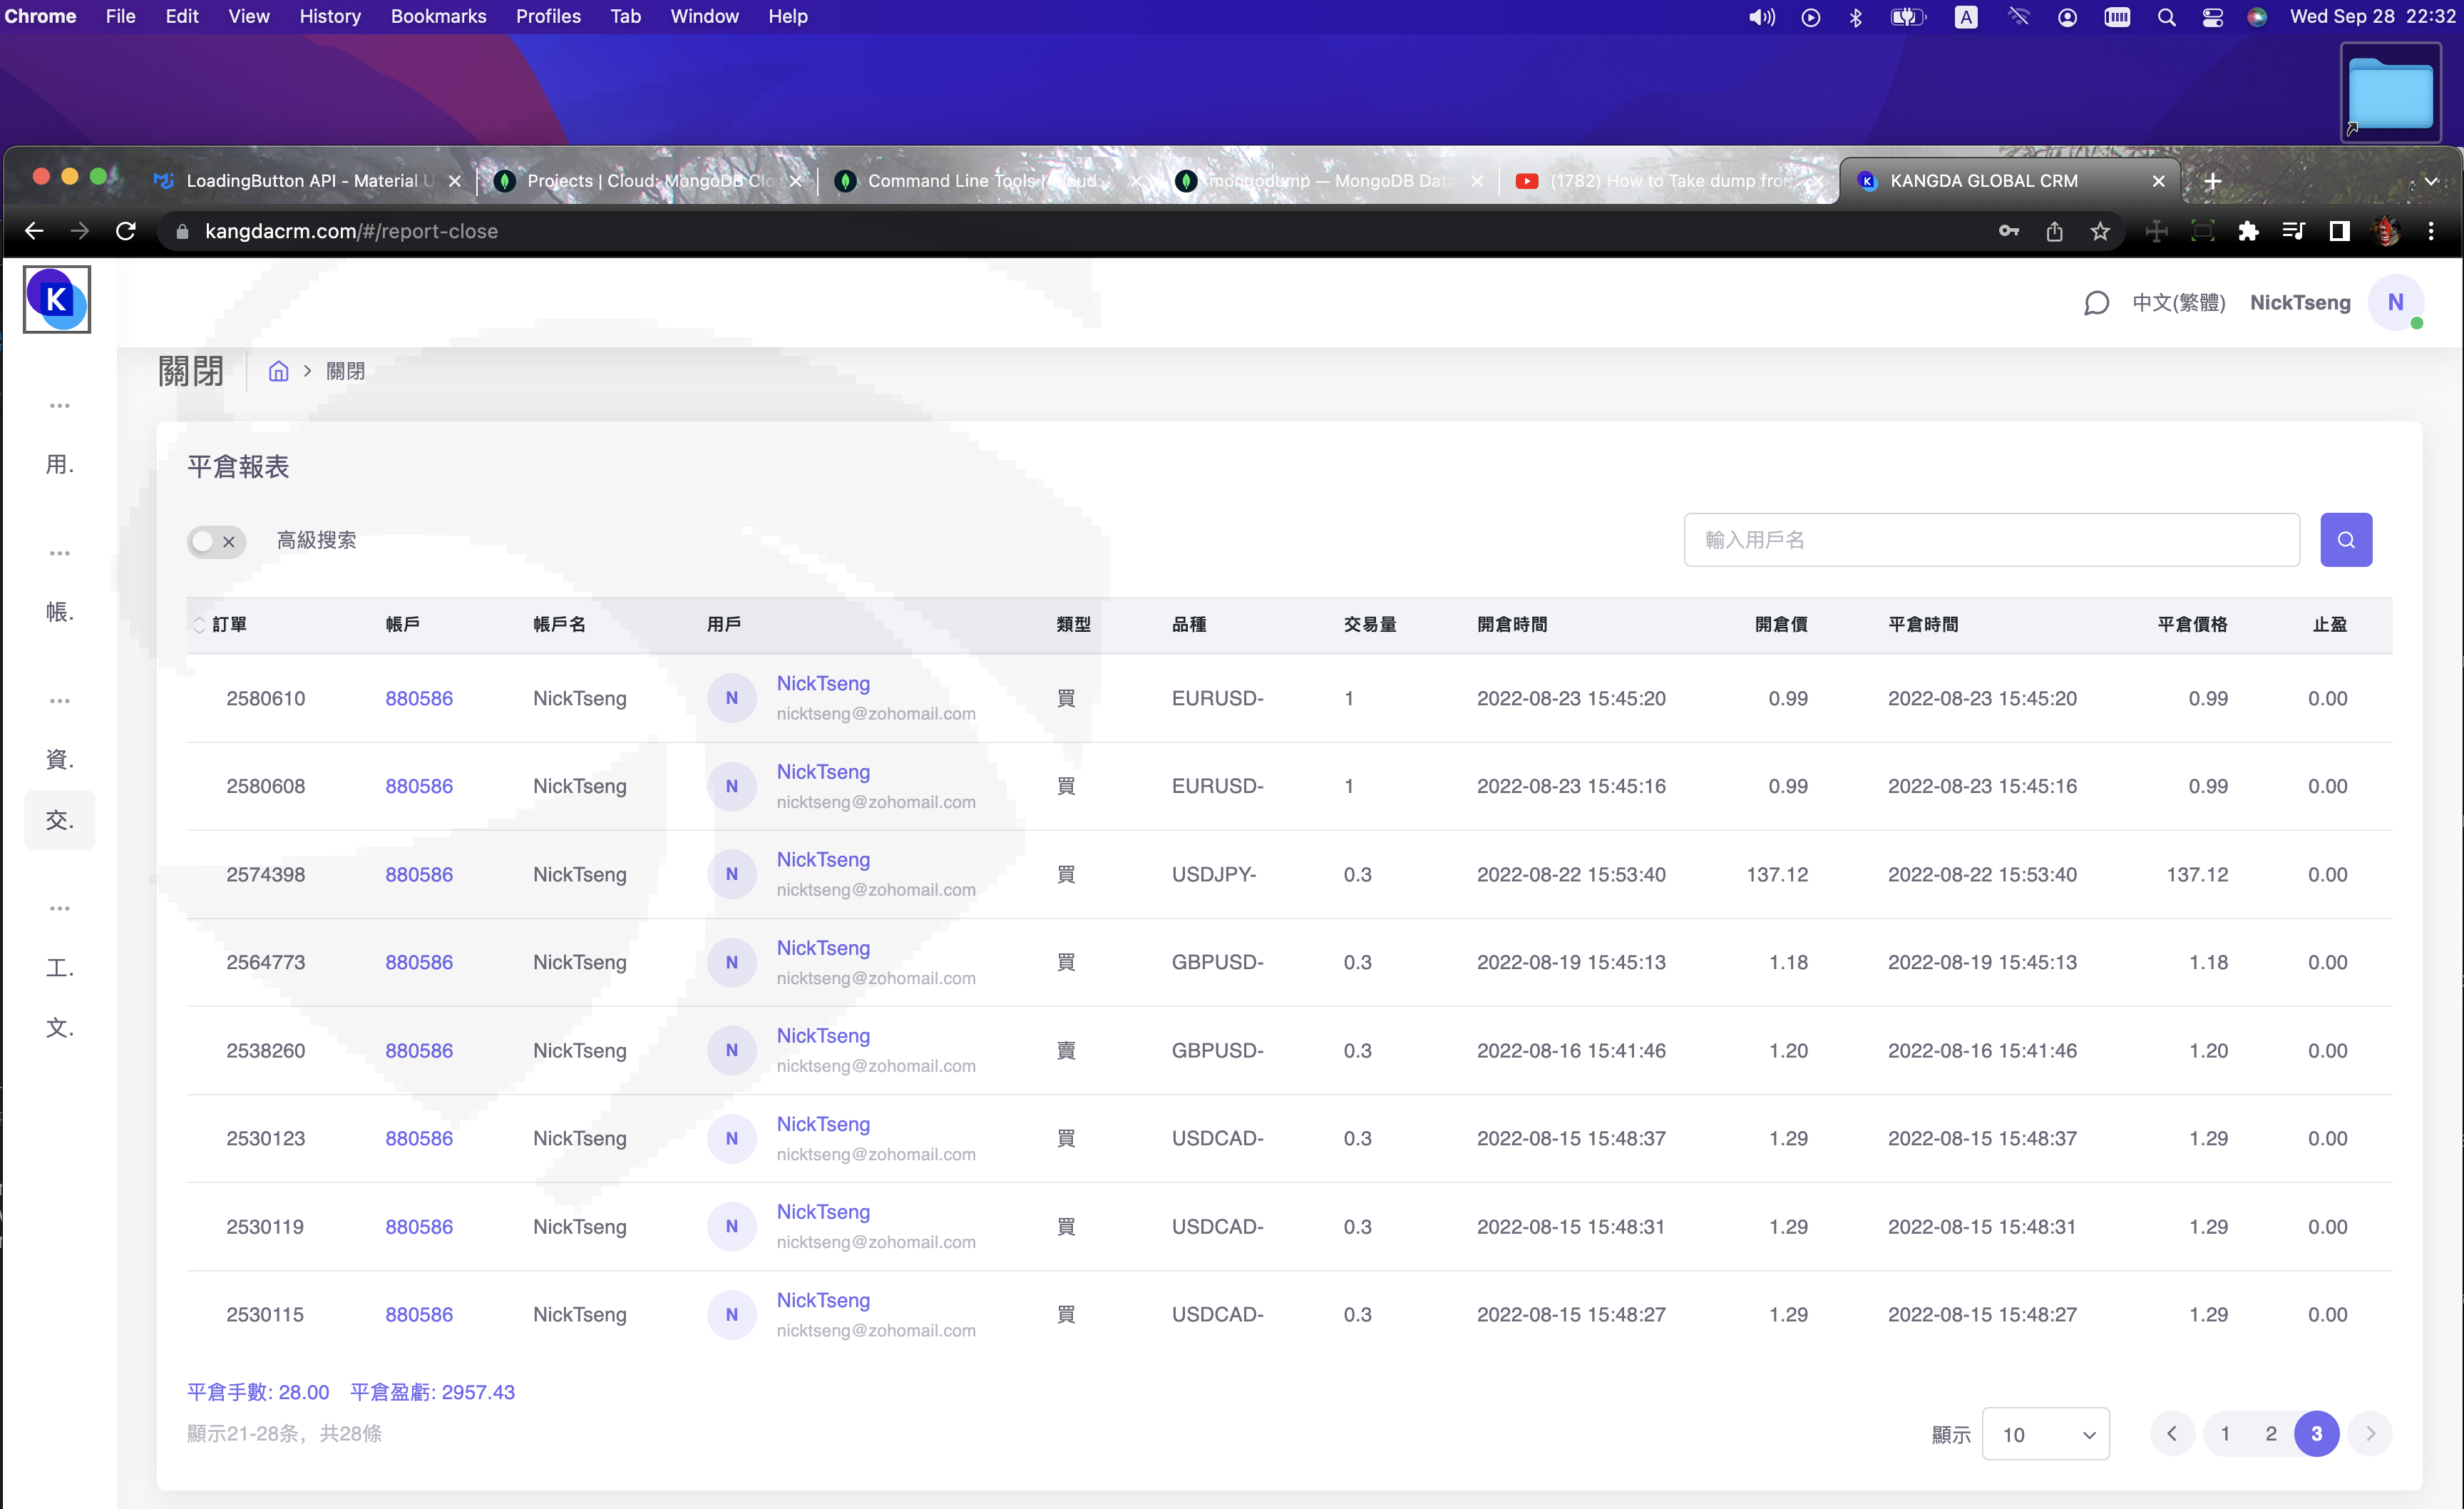Click the current page 3 button

point(2316,1433)
